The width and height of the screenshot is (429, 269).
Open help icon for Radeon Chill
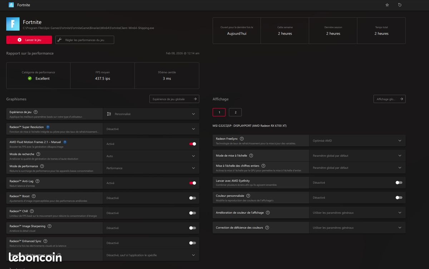coord(31,211)
